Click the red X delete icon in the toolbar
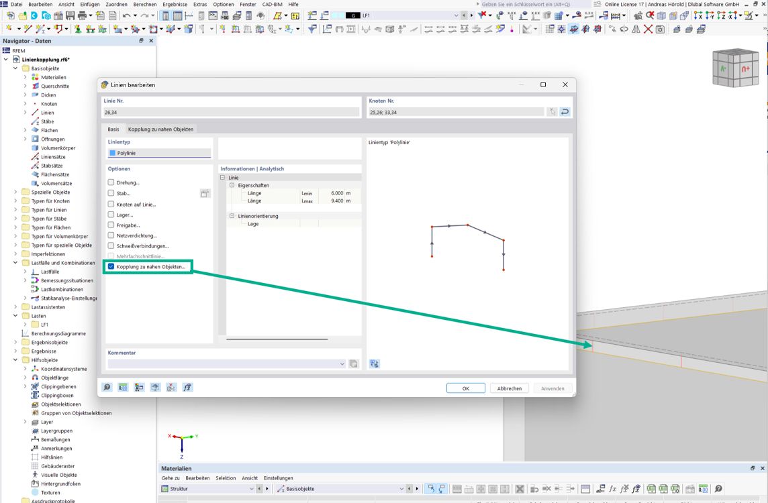The image size is (768, 503). click(x=648, y=30)
